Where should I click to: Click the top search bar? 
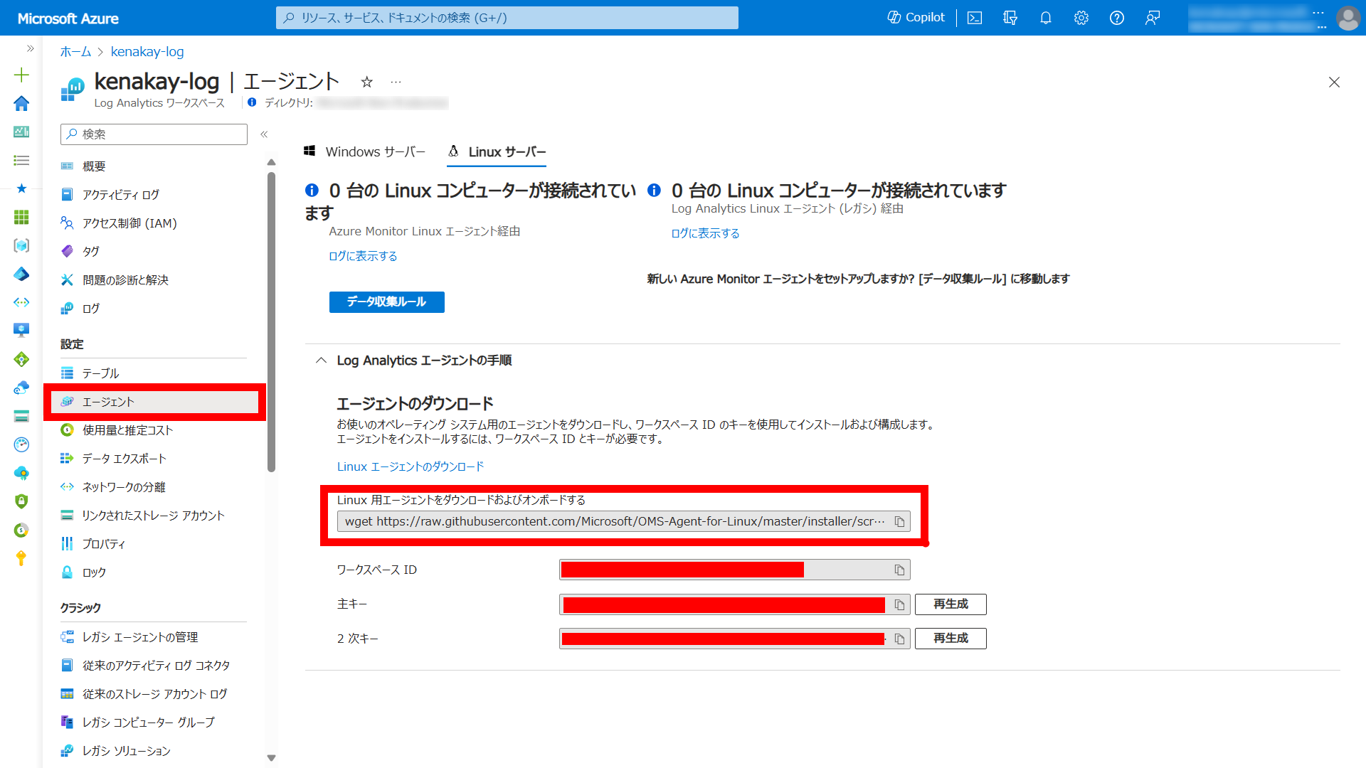(x=507, y=18)
